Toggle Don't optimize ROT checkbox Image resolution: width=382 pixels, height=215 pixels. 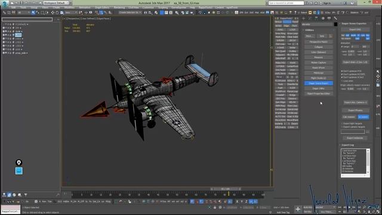342,74
